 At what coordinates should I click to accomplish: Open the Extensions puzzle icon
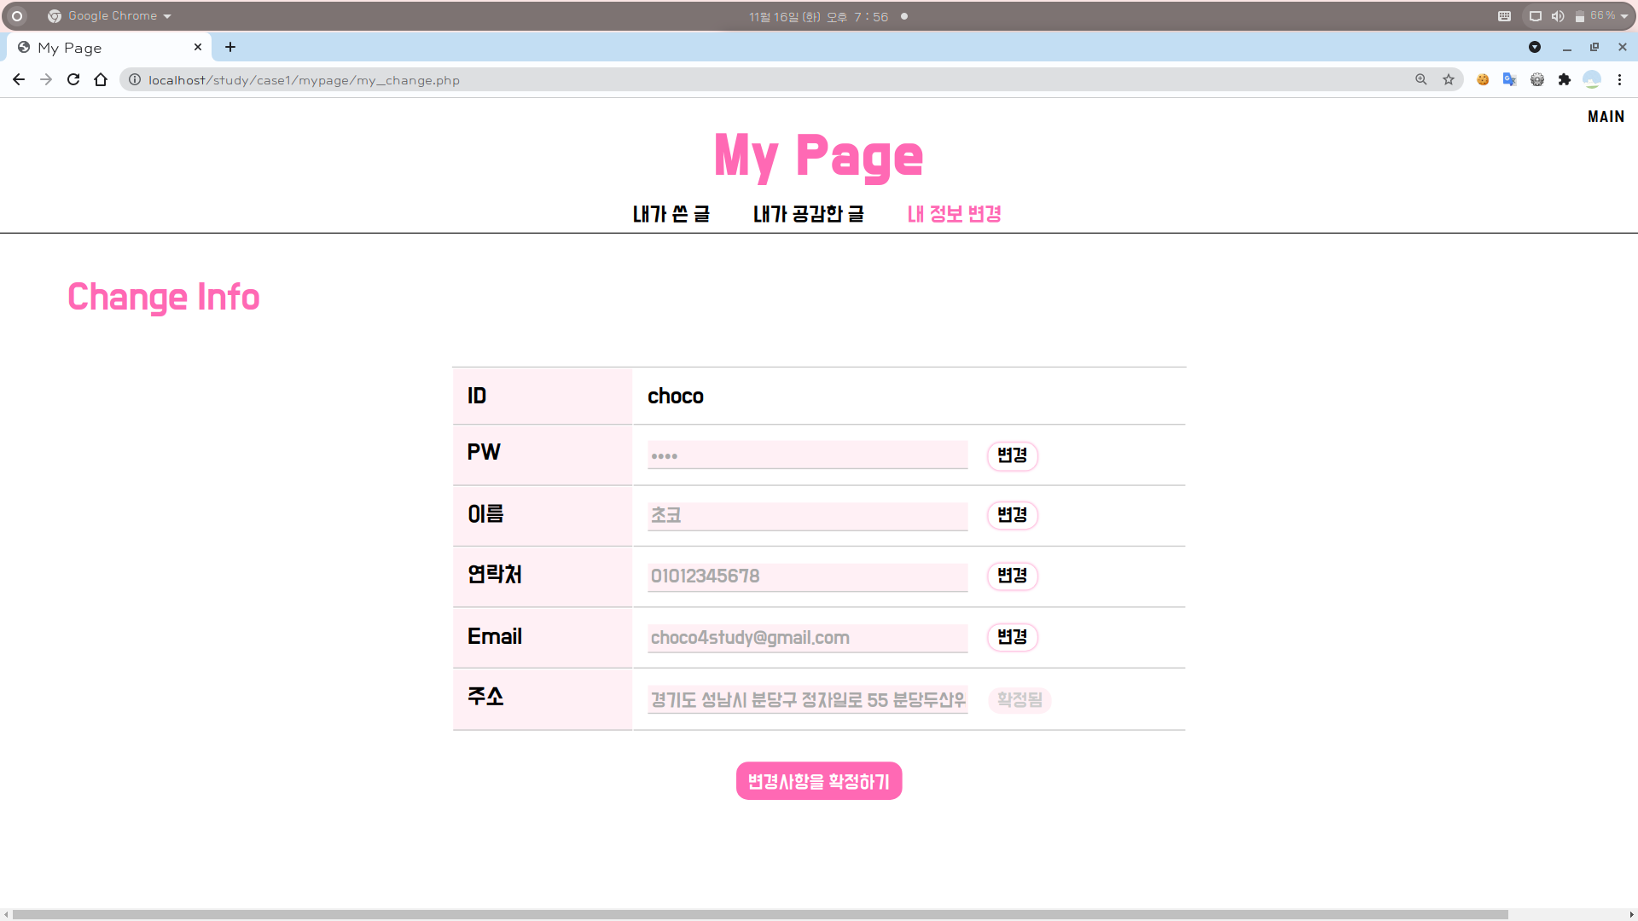tap(1564, 79)
